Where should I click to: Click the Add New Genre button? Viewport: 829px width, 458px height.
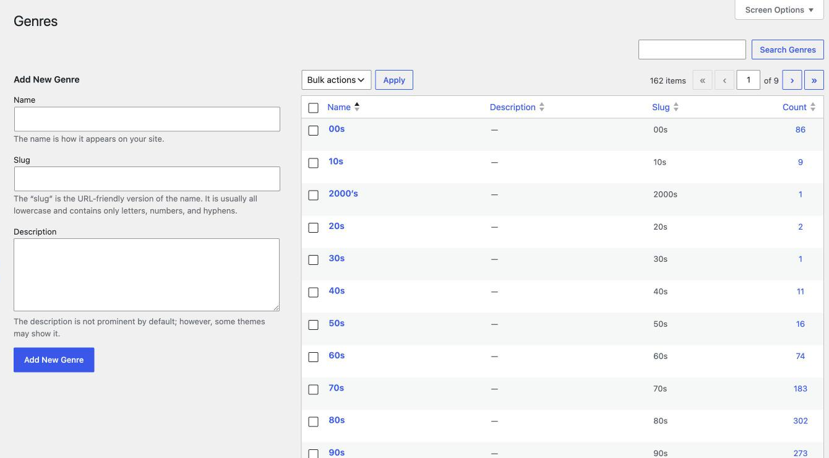pyautogui.click(x=54, y=360)
